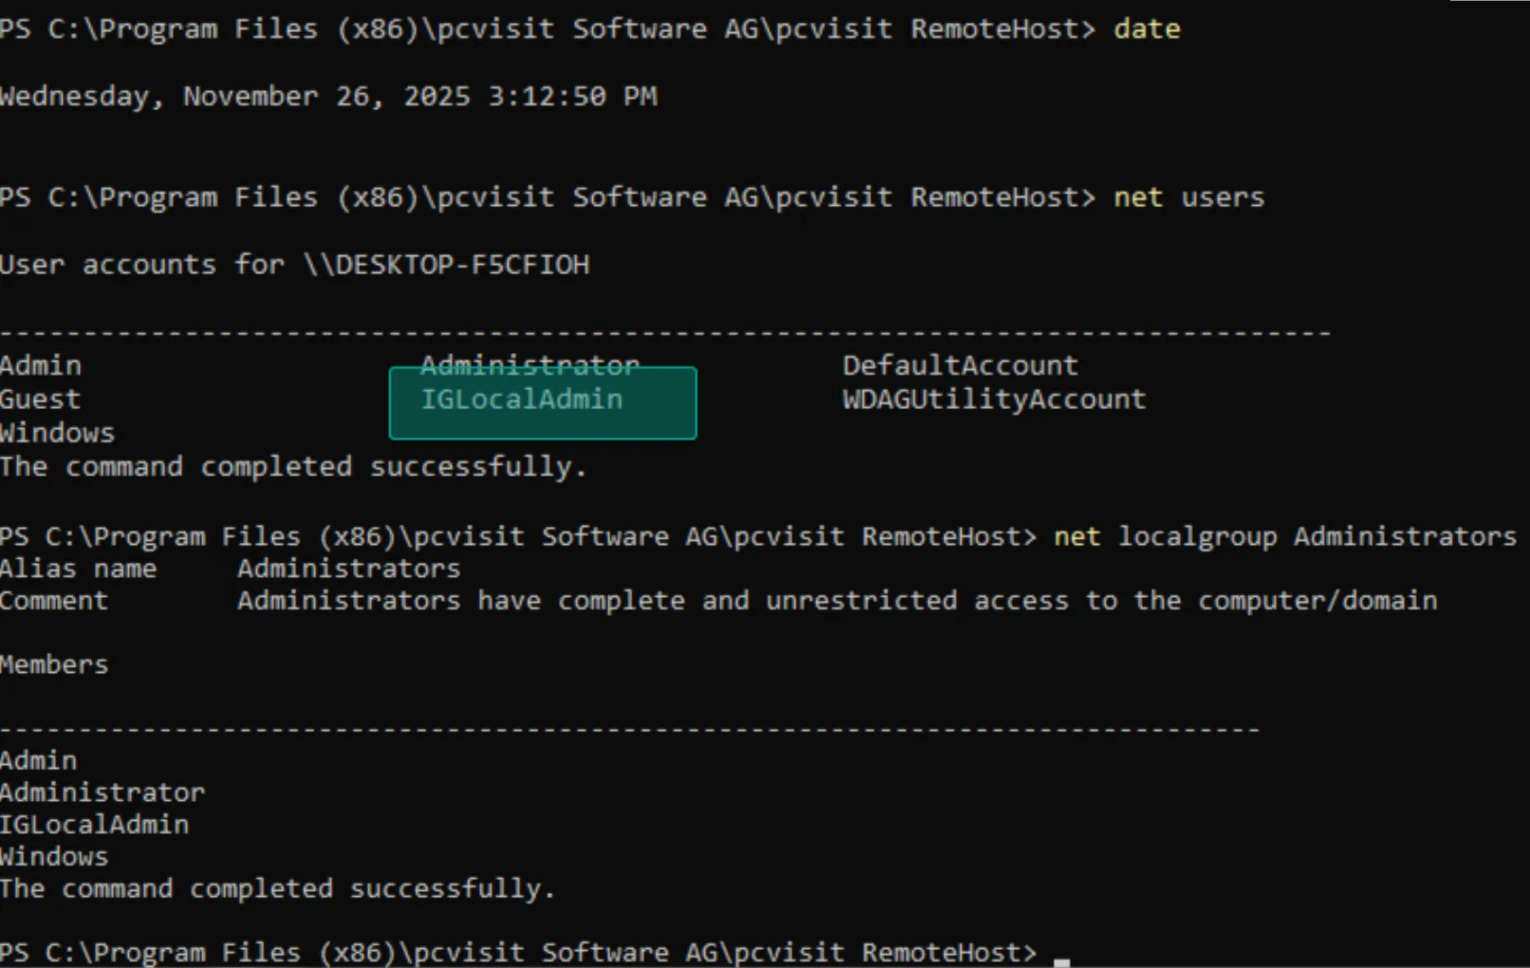Click the \\DESKTOP-F5CFIOH computer name
Screen dimensions: 1530x968
(446, 265)
